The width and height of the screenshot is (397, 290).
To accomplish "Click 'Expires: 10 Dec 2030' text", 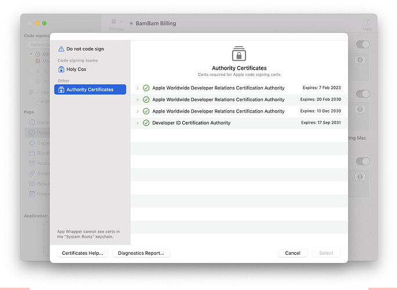I will click(x=320, y=111).
